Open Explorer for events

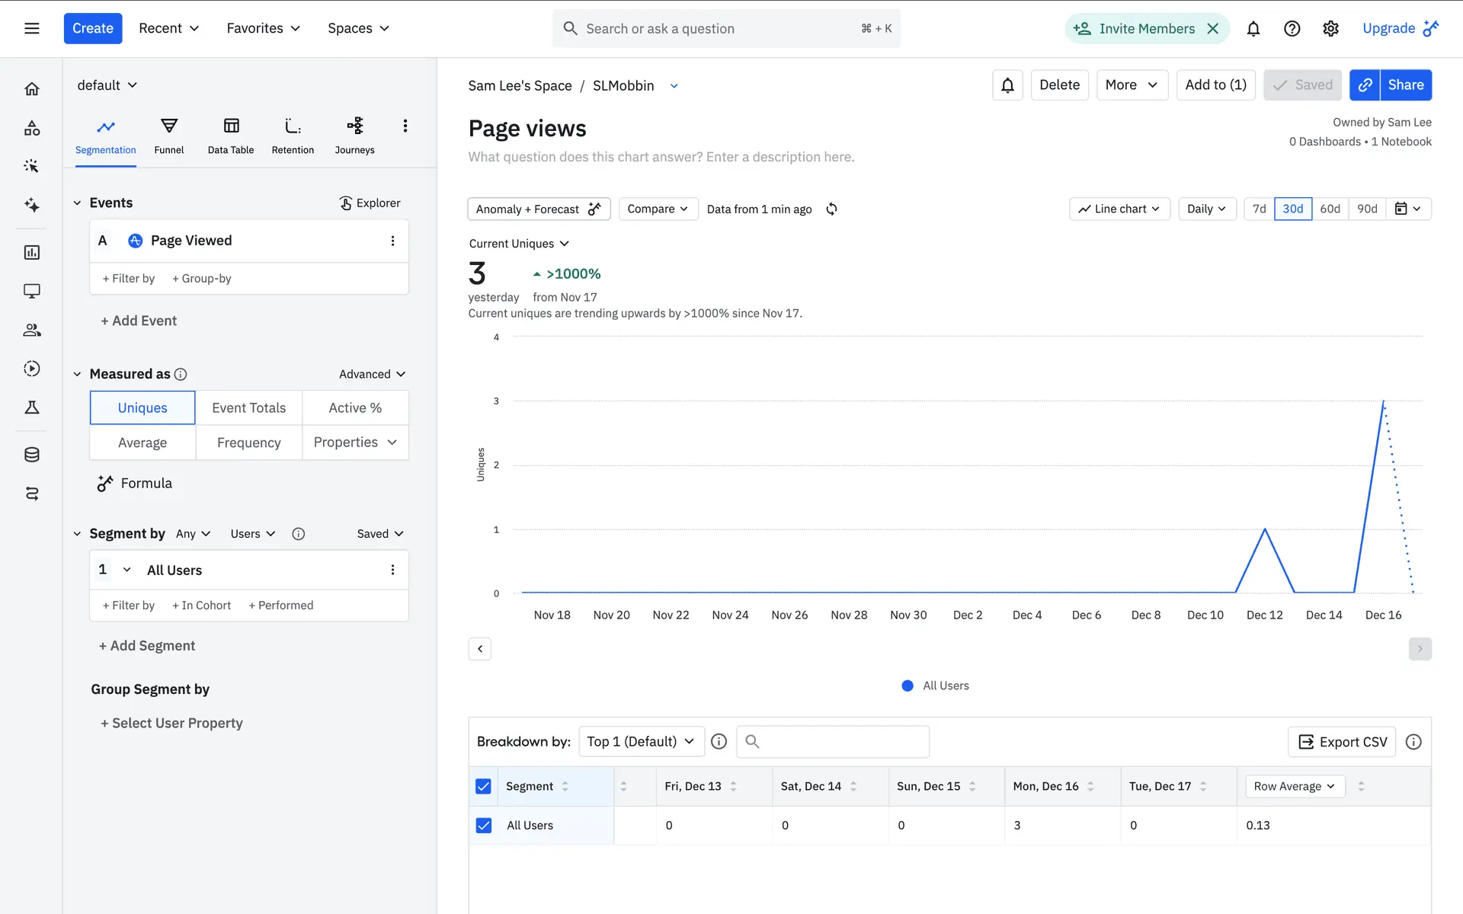click(370, 203)
